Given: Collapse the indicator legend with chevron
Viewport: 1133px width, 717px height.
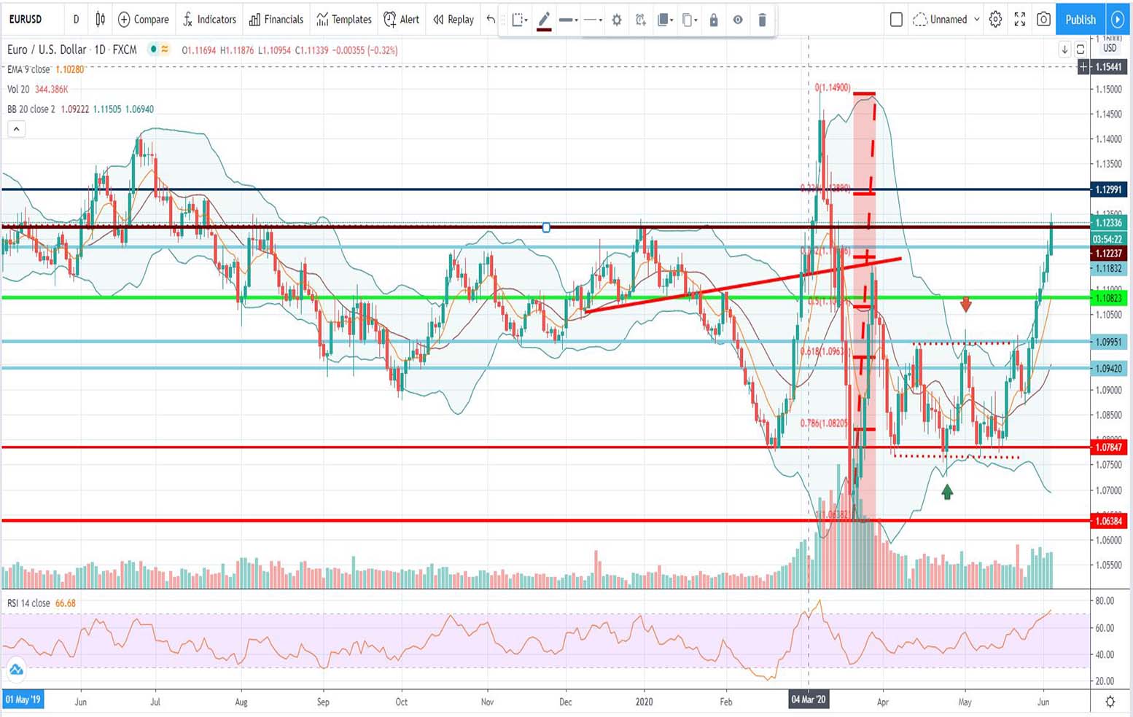Looking at the screenshot, I should pyautogui.click(x=16, y=130).
